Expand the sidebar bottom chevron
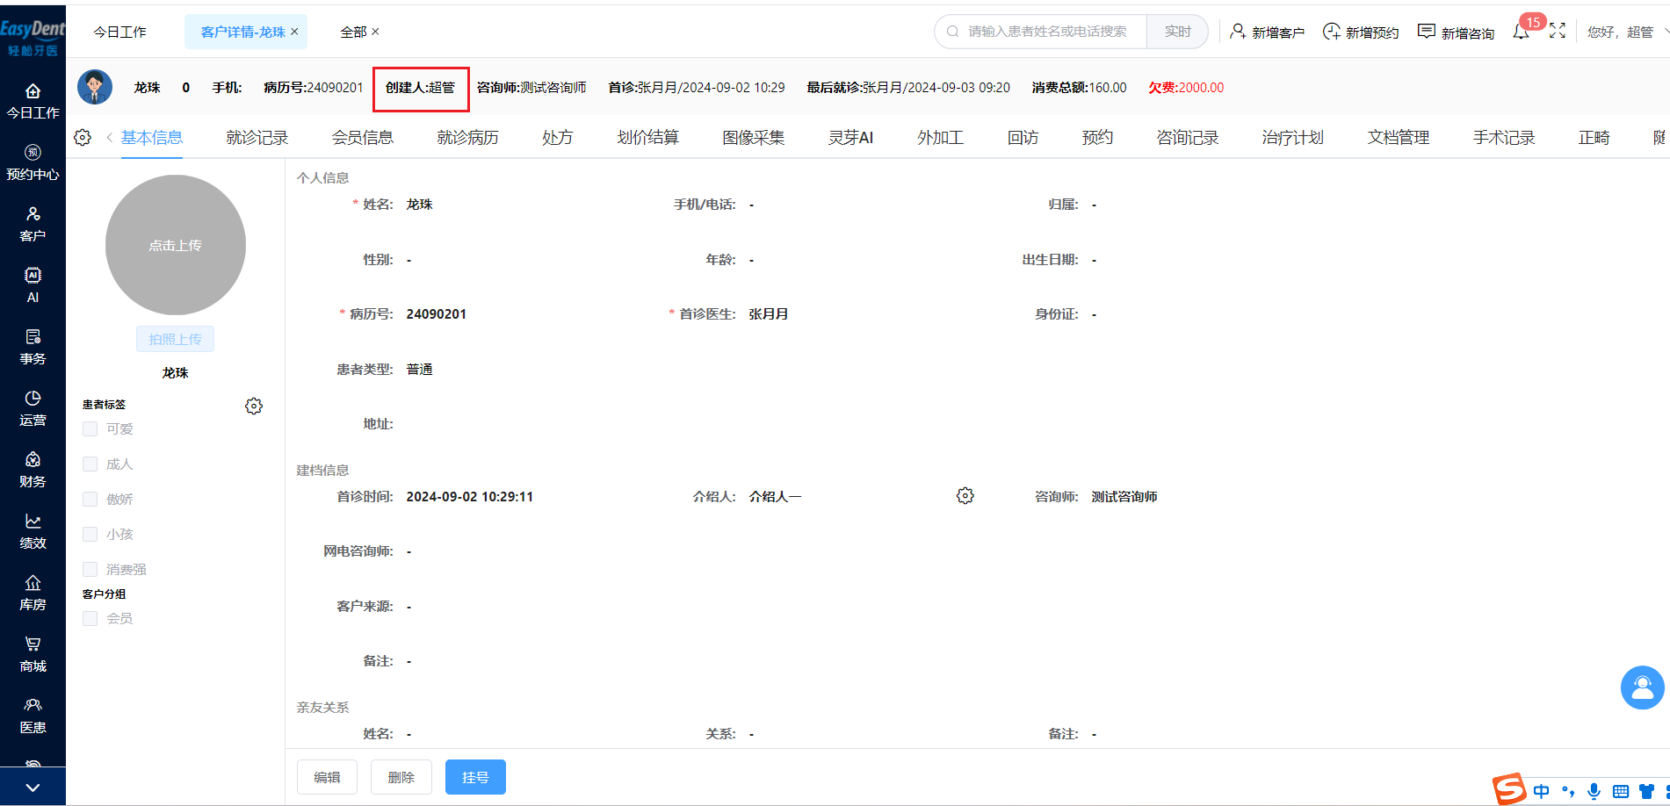1670x806 pixels. point(33,788)
